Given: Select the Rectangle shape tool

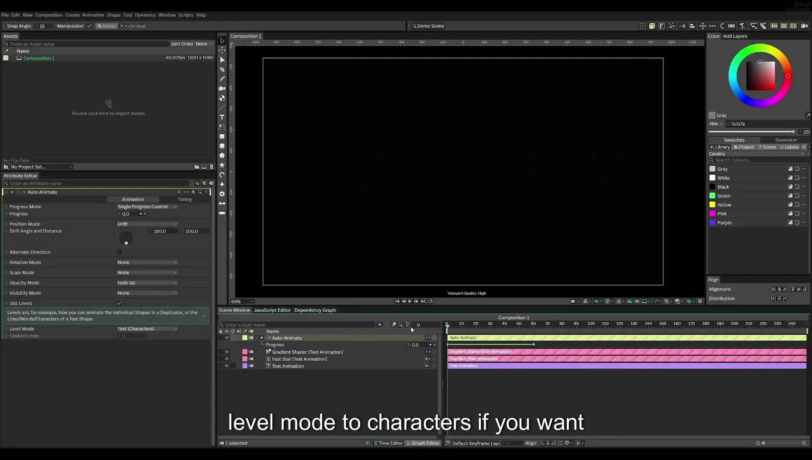Looking at the screenshot, I should click(222, 137).
